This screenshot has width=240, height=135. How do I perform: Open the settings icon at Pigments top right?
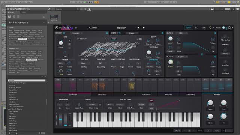click(x=229, y=28)
